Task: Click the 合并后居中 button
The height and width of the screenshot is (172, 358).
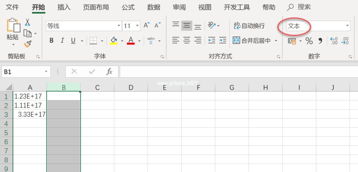Action: click(x=252, y=40)
